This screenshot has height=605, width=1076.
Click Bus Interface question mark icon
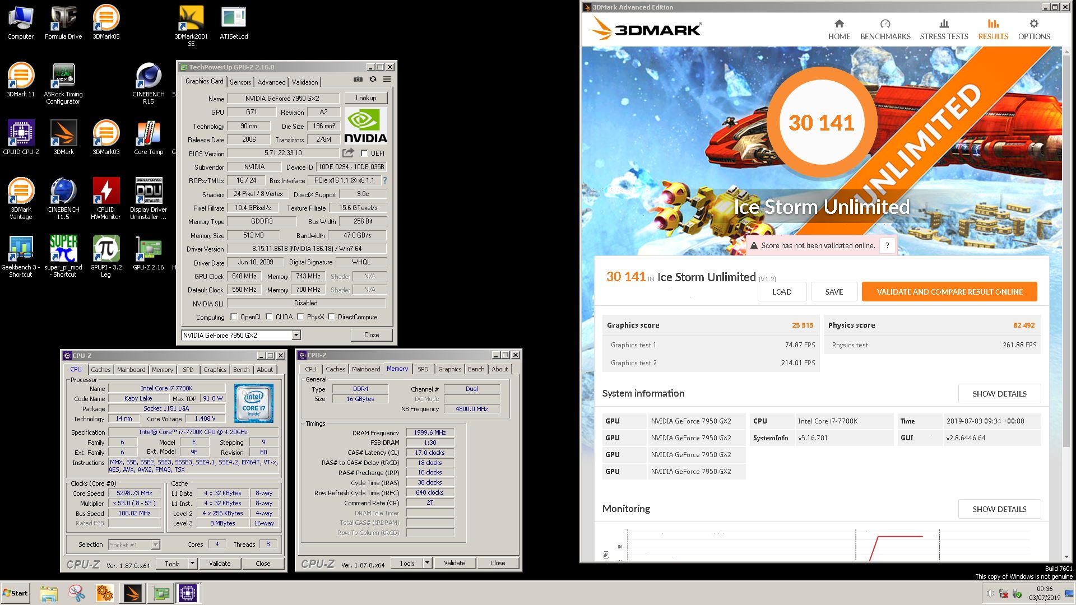385,180
